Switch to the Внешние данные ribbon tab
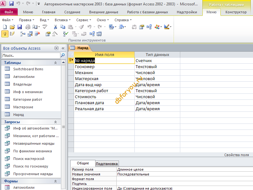Image resolution: width=253 pixels, height=190 pixels. (104, 12)
